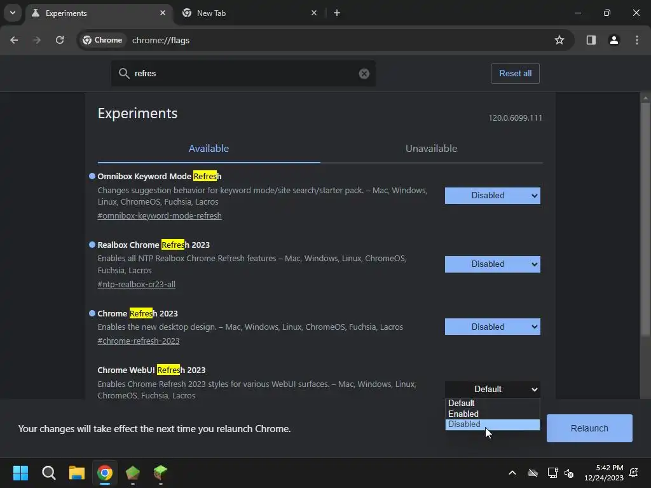Open Windows taskbar search
This screenshot has height=488, width=651.
point(48,473)
